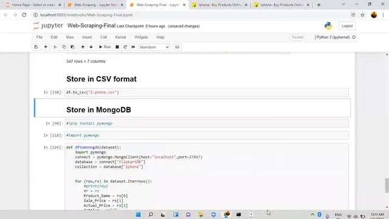This screenshot has width=389, height=219.
Task: Click the Store in CSV format heading
Action: [x=102, y=79]
